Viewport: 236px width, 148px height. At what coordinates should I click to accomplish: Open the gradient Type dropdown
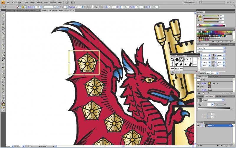[x=223, y=100]
